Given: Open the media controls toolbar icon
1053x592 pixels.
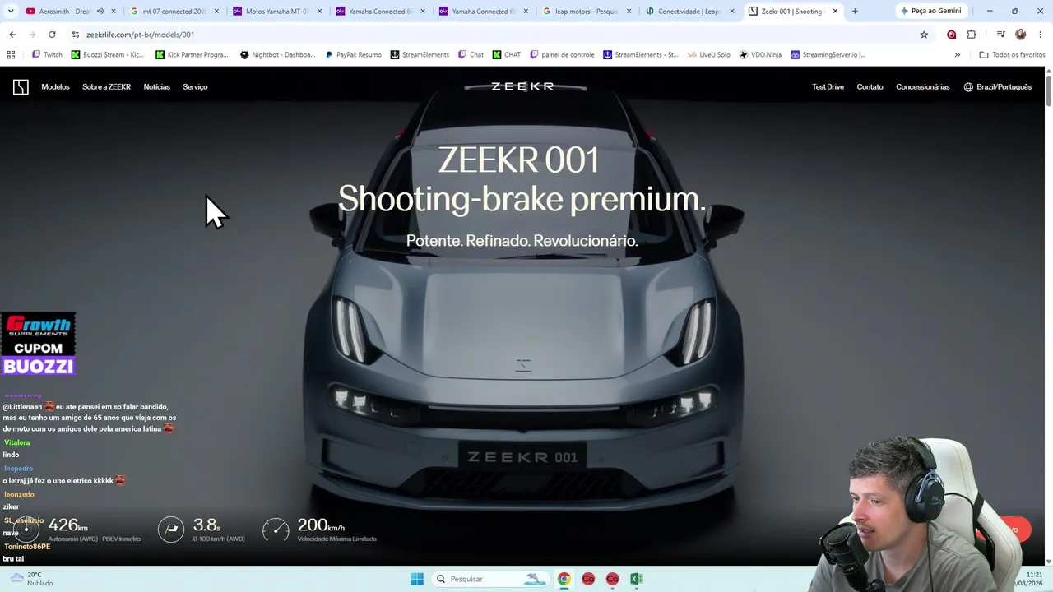Looking at the screenshot, I should click(x=1000, y=35).
